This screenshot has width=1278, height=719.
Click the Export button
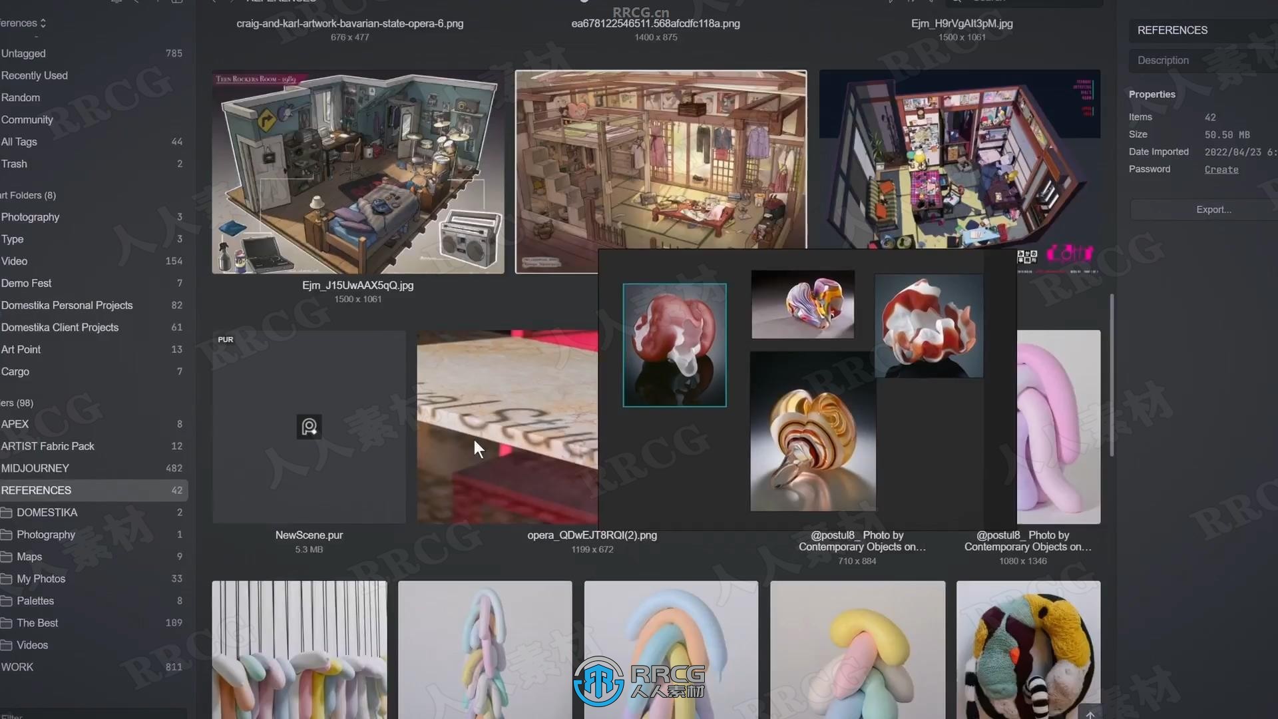(1204, 210)
